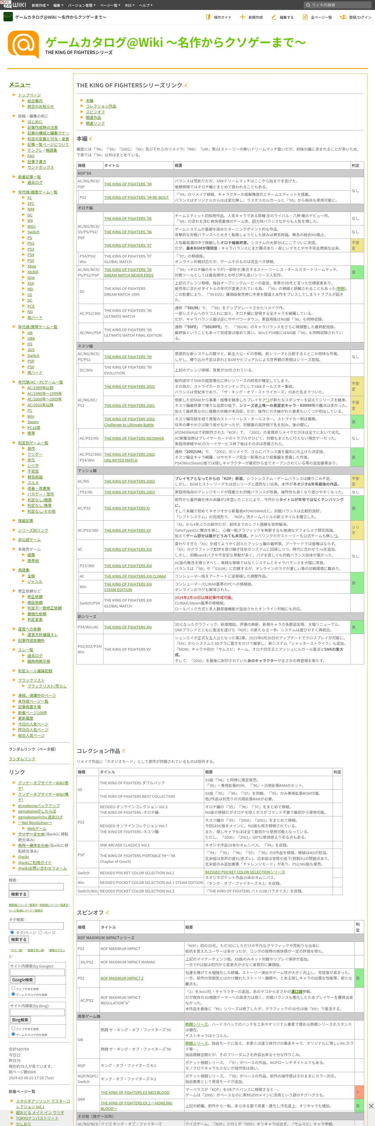This screenshot has height=1126, width=375.
Task: Open THE KING OF FIGHTERS XIV link
Action: coord(128,627)
